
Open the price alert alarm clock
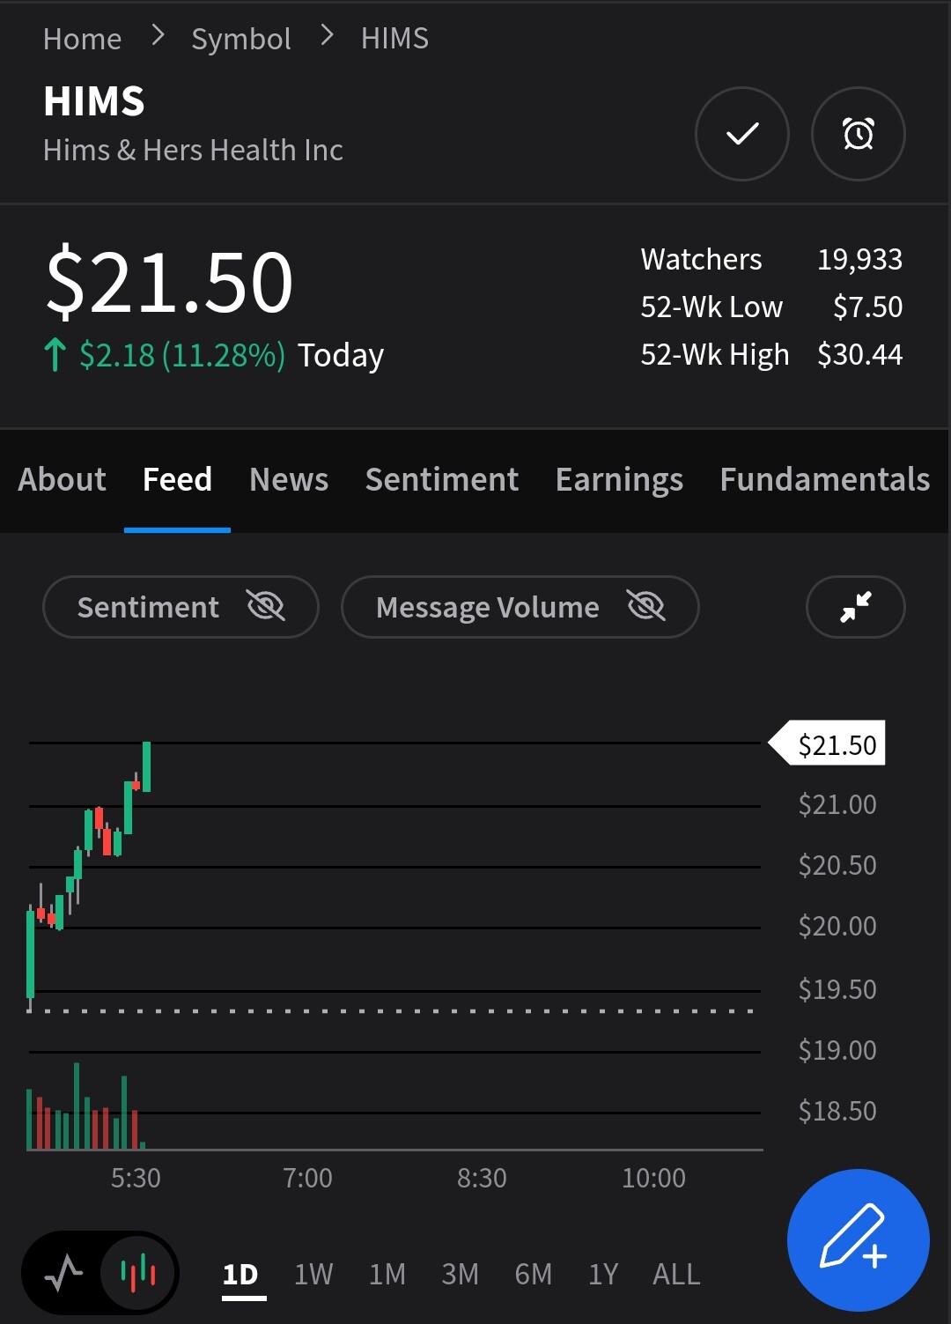tap(859, 134)
